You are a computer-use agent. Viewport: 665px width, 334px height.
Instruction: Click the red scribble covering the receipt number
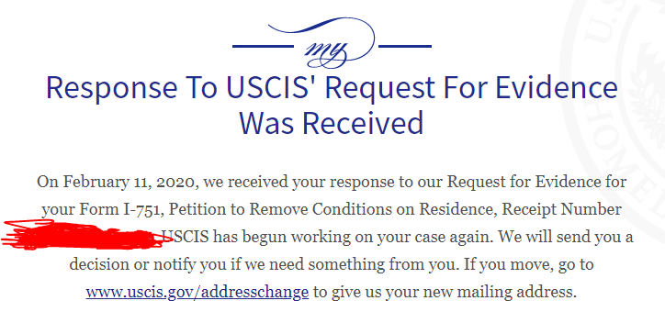coord(85,234)
